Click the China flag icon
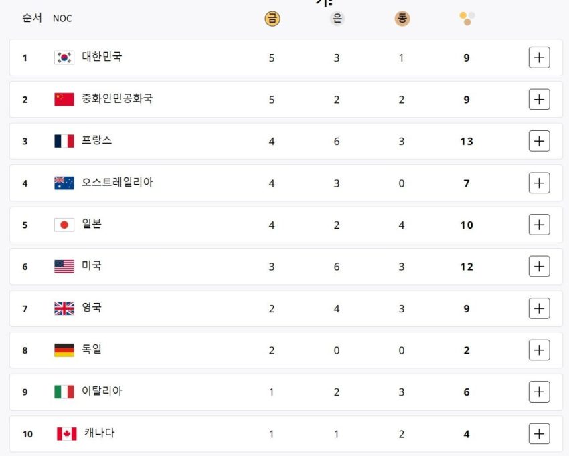Screen dimensions: 569x456 point(64,100)
